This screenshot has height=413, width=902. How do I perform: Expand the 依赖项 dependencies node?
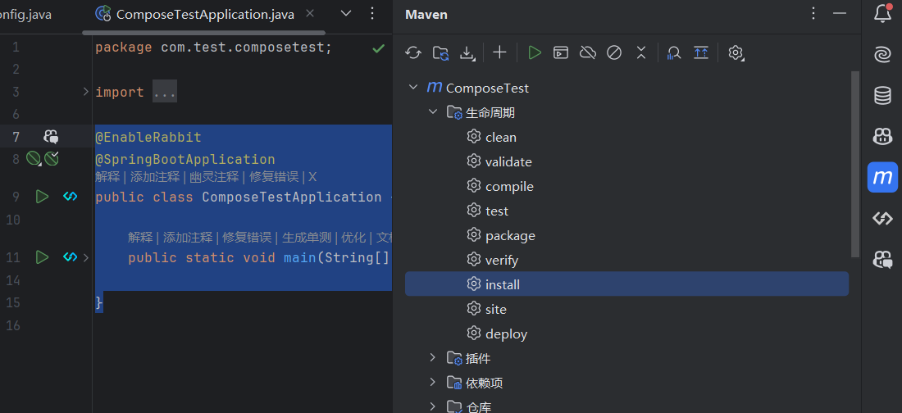tap(433, 382)
